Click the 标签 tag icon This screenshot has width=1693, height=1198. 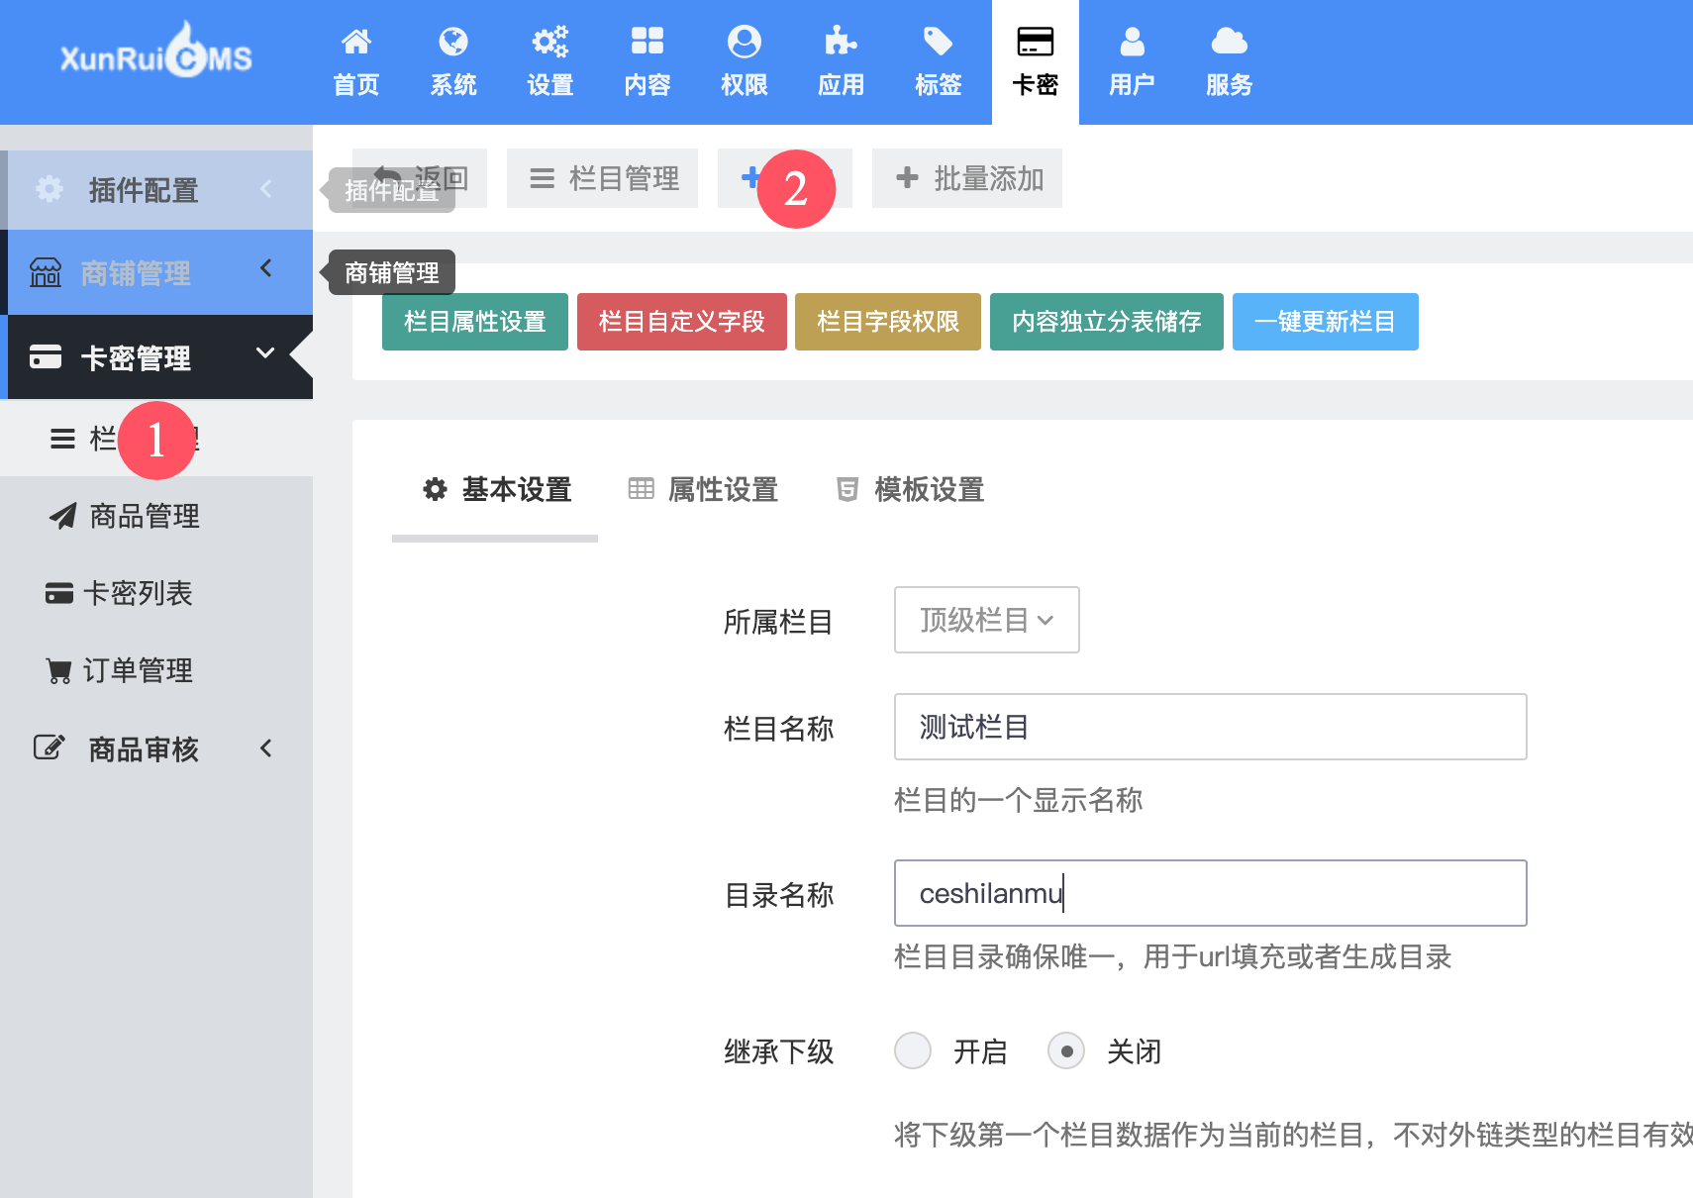point(938,42)
